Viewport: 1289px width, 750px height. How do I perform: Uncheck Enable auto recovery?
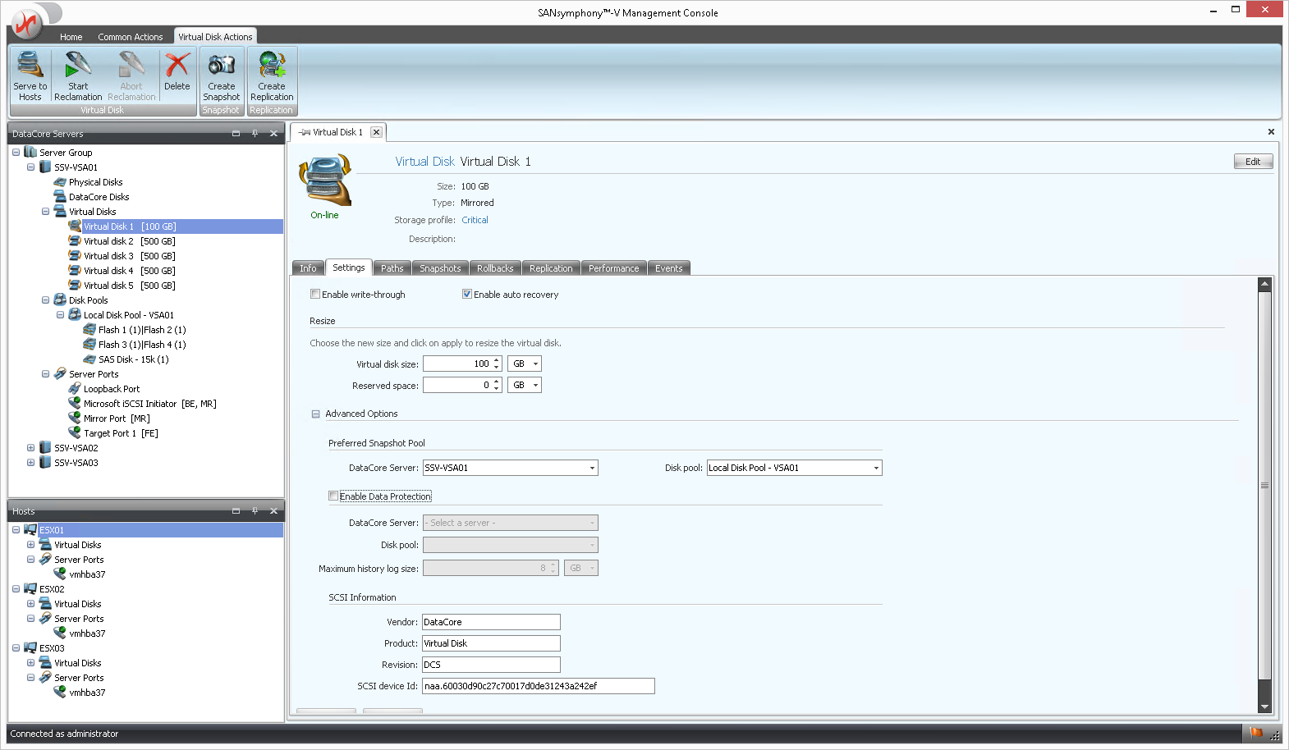[x=467, y=295]
